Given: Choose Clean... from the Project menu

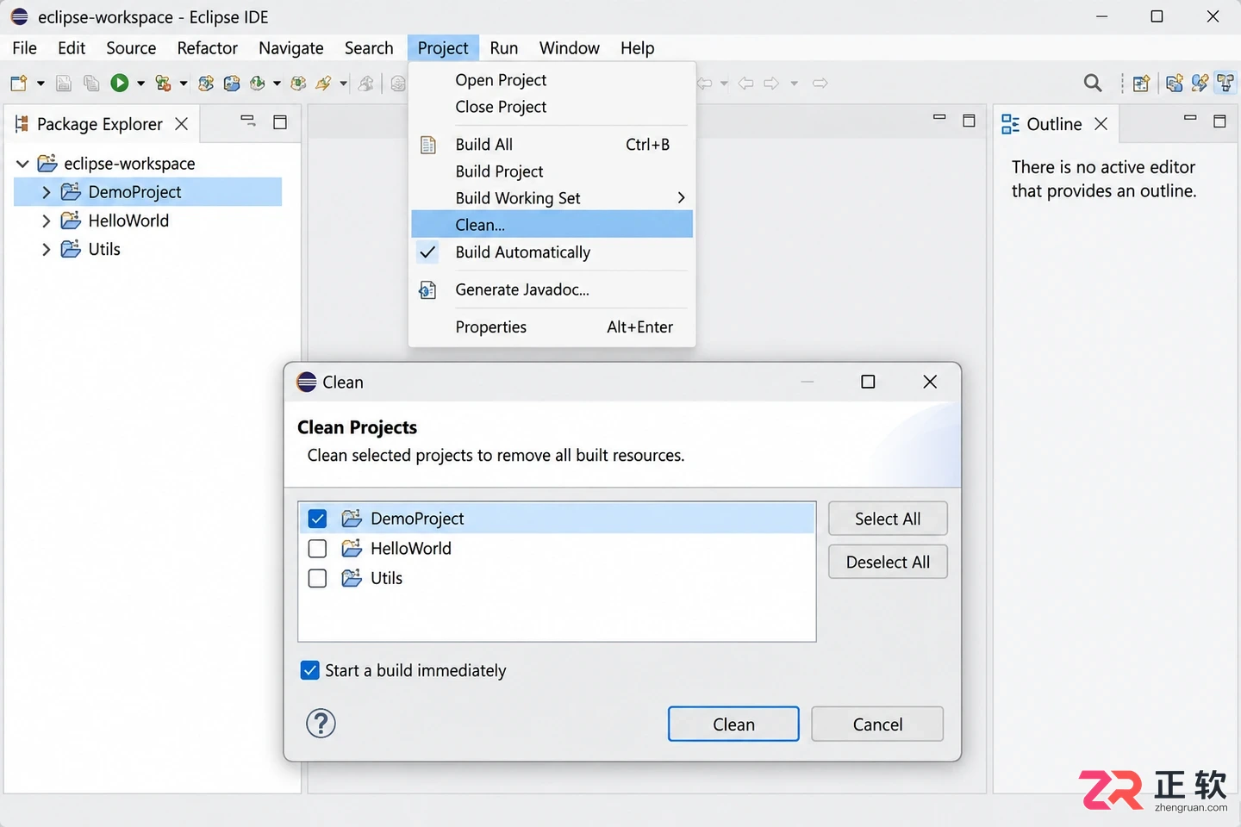Looking at the screenshot, I should [552, 225].
